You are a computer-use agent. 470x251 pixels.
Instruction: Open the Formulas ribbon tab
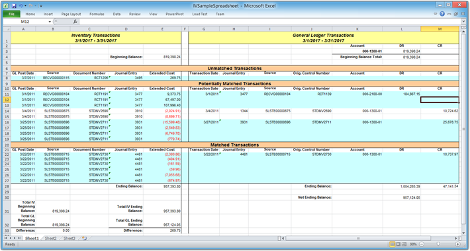point(97,14)
